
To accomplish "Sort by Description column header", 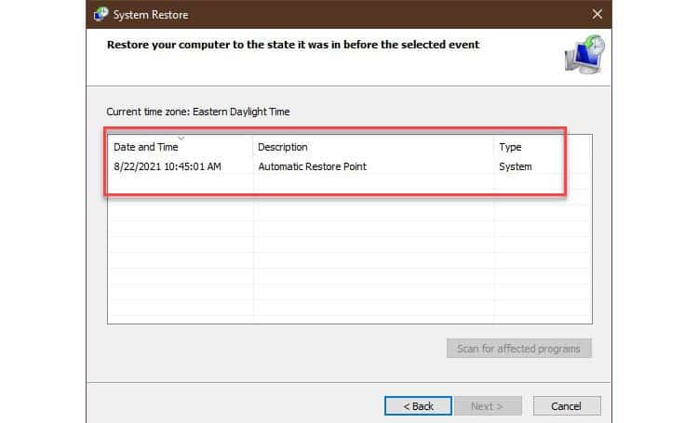I will pos(373,147).
